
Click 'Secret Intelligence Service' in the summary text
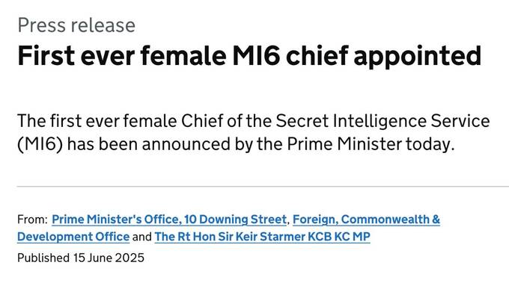[x=382, y=121]
